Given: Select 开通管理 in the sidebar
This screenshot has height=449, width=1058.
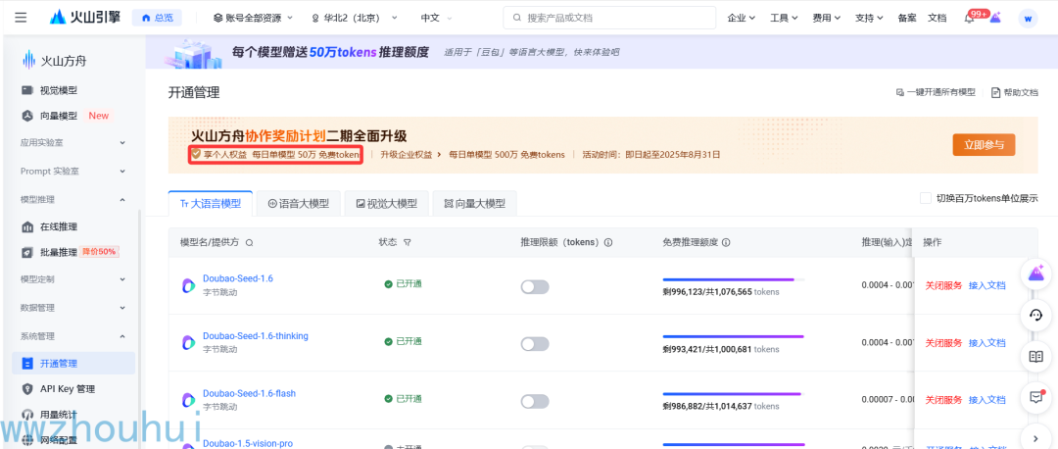Looking at the screenshot, I should click(74, 364).
